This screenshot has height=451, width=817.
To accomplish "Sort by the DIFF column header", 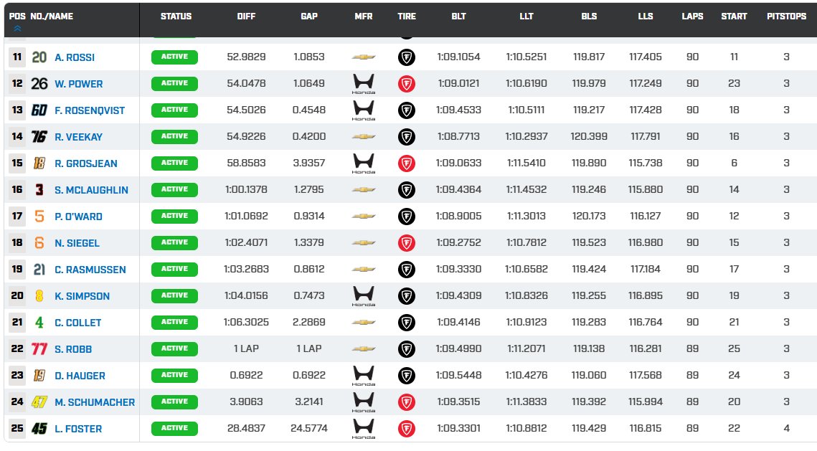I will pyautogui.click(x=246, y=16).
